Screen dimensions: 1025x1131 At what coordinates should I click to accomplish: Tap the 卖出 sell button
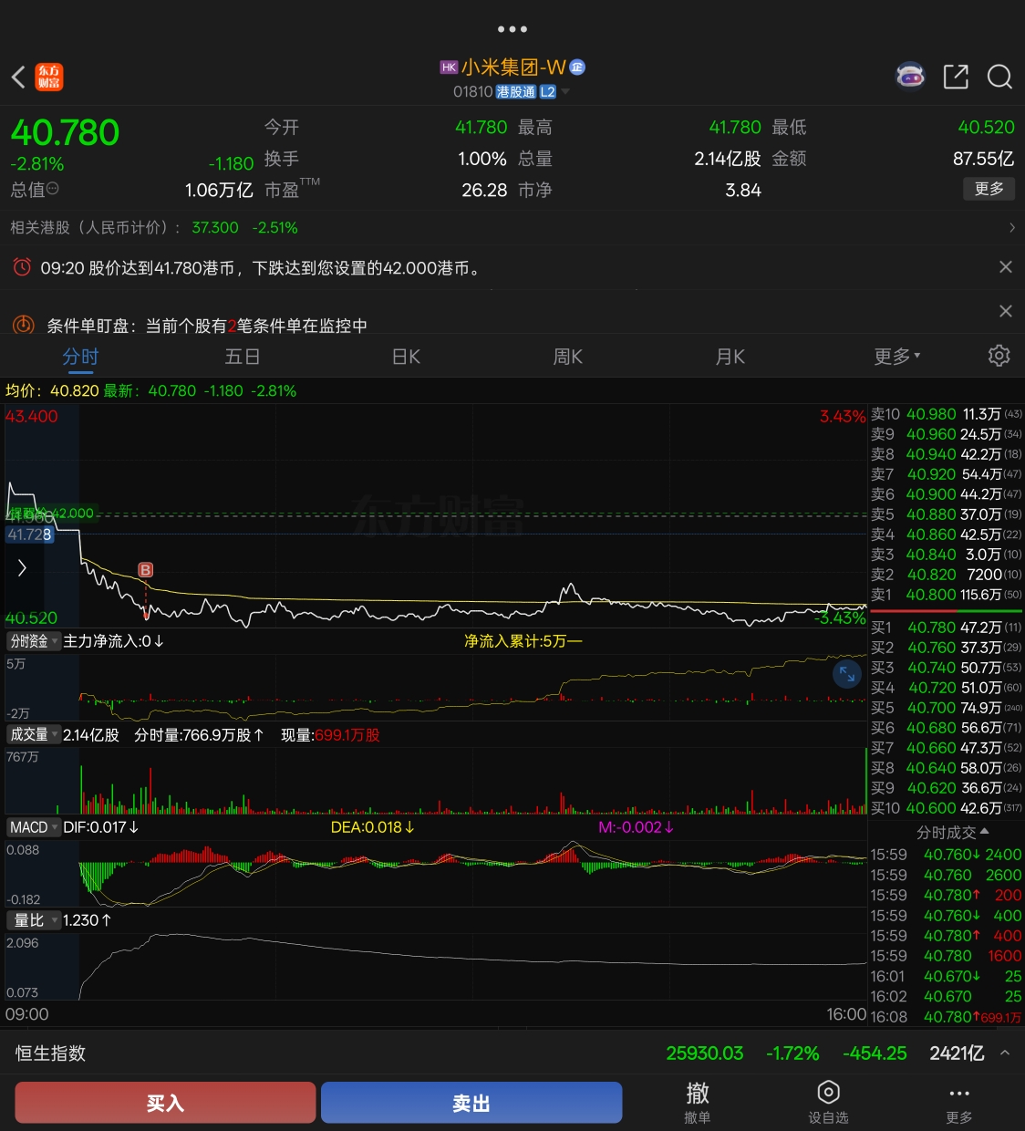point(471,1103)
